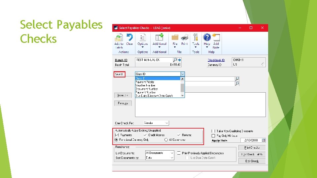
Task: Choose Payment Number in dropdown list
Action: (158, 92)
